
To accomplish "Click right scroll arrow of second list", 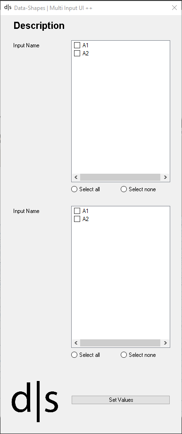I will 165,343.
